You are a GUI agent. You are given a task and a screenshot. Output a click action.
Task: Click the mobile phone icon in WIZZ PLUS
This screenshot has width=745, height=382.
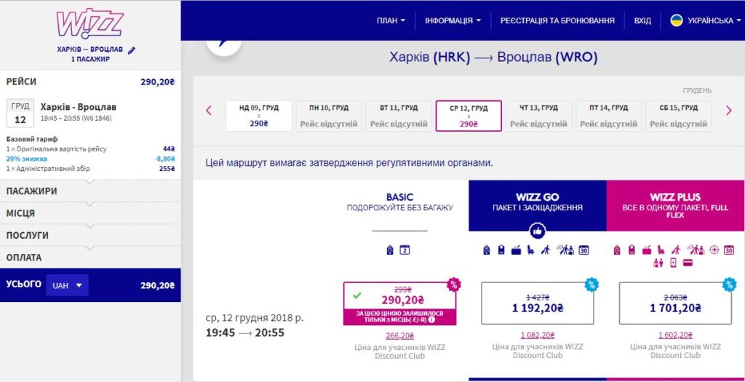click(673, 263)
